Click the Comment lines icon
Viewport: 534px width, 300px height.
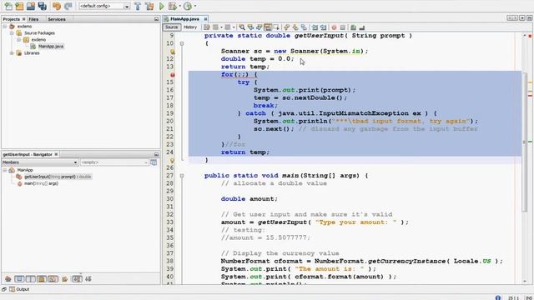tap(353, 27)
